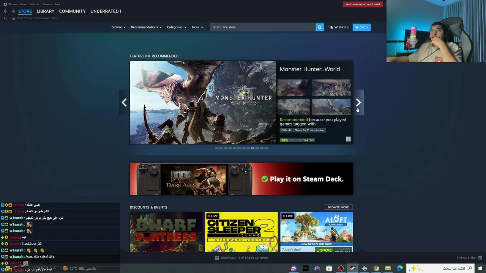Open Microsoft Edge from the taskbar
The width and height of the screenshot is (486, 273).
pos(400,268)
